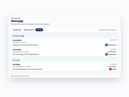The height and width of the screenshot is (97, 129).
Task: Click the 'Corte San Frediano' stay details
Action: click(x=21, y=67)
